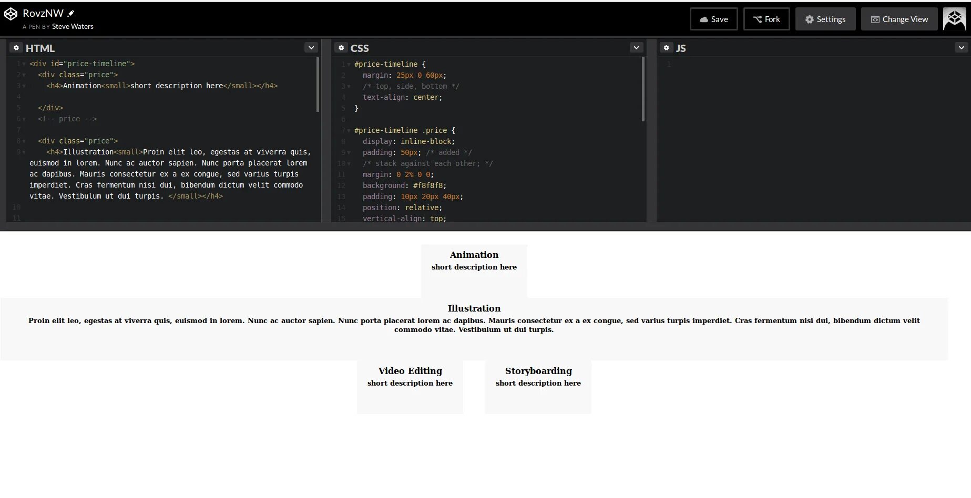
Task: Click the '/* top, side, bottom */' CSS comment
Action: tap(411, 86)
